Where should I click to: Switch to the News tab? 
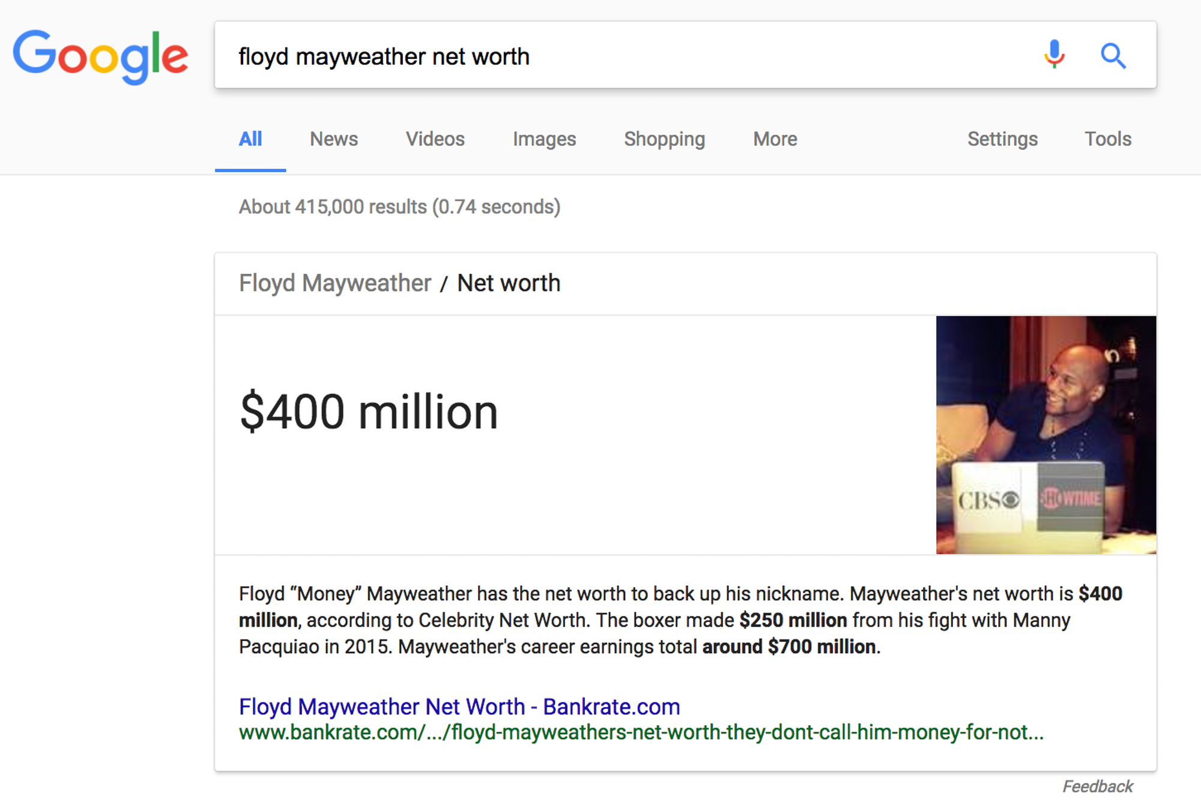(333, 139)
